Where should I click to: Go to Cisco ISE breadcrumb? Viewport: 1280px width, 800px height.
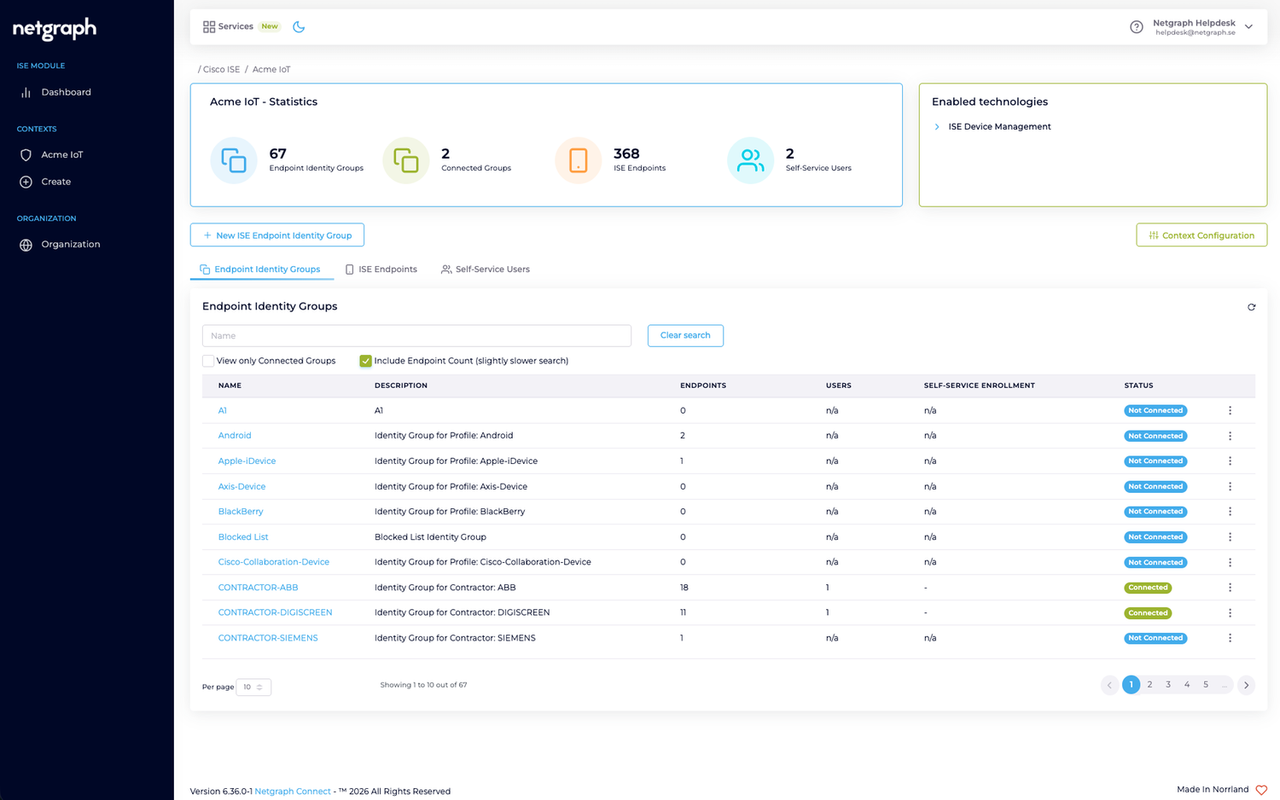[x=221, y=70]
